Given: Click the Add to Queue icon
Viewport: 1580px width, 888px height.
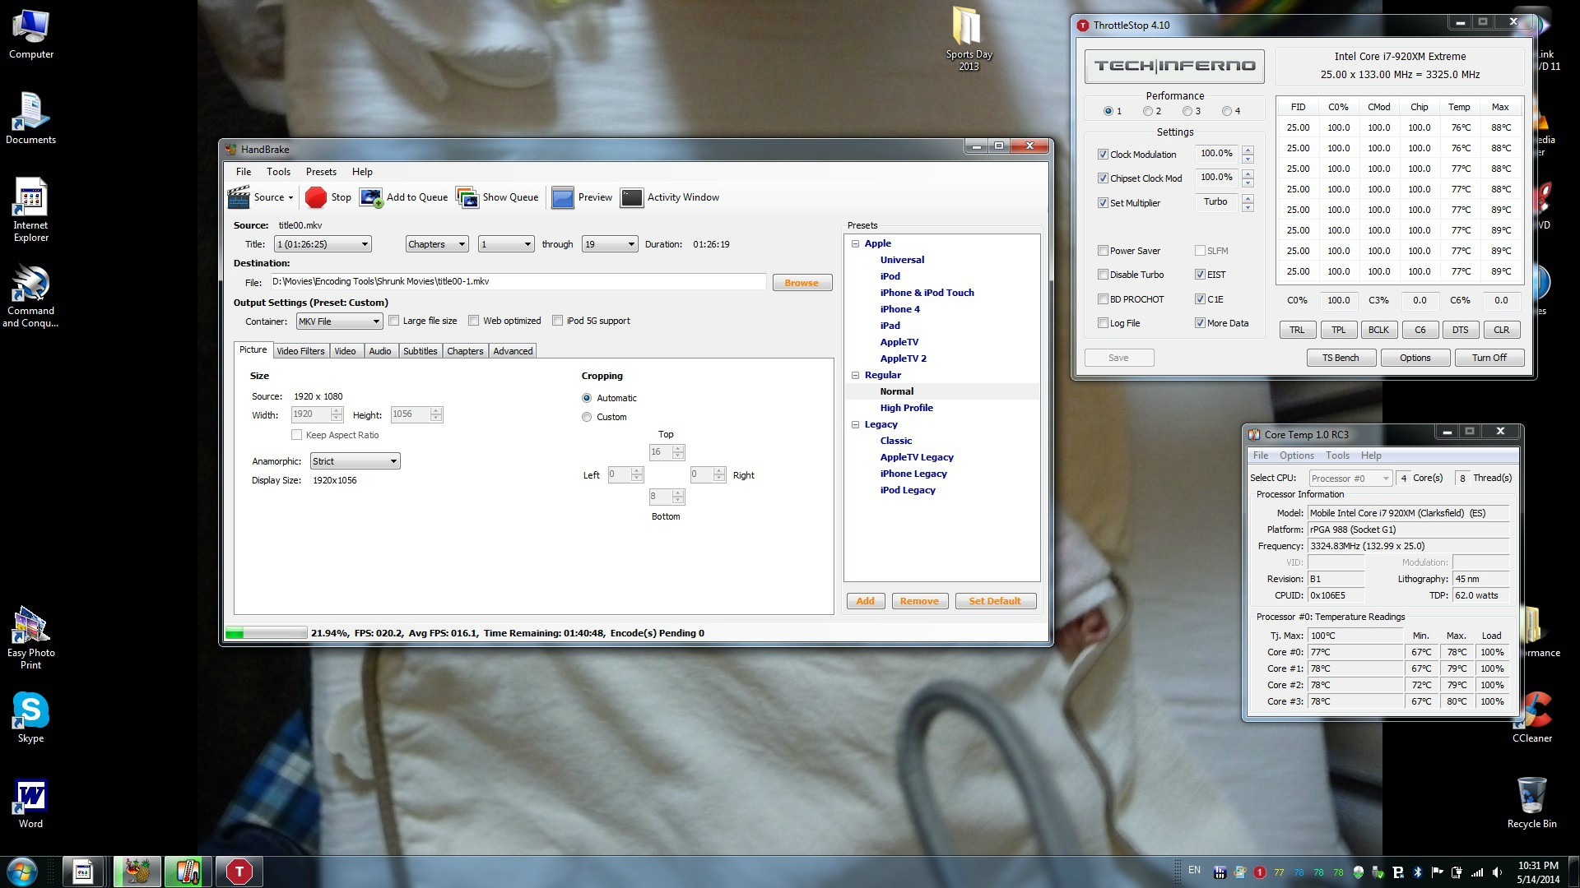Looking at the screenshot, I should click(x=371, y=197).
